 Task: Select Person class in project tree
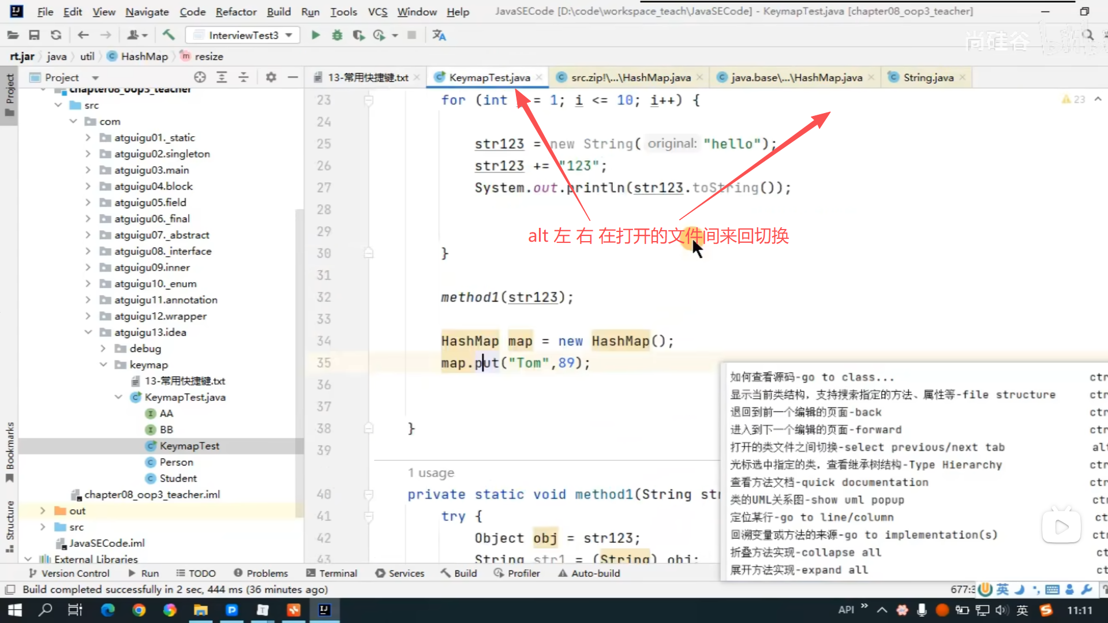(176, 462)
